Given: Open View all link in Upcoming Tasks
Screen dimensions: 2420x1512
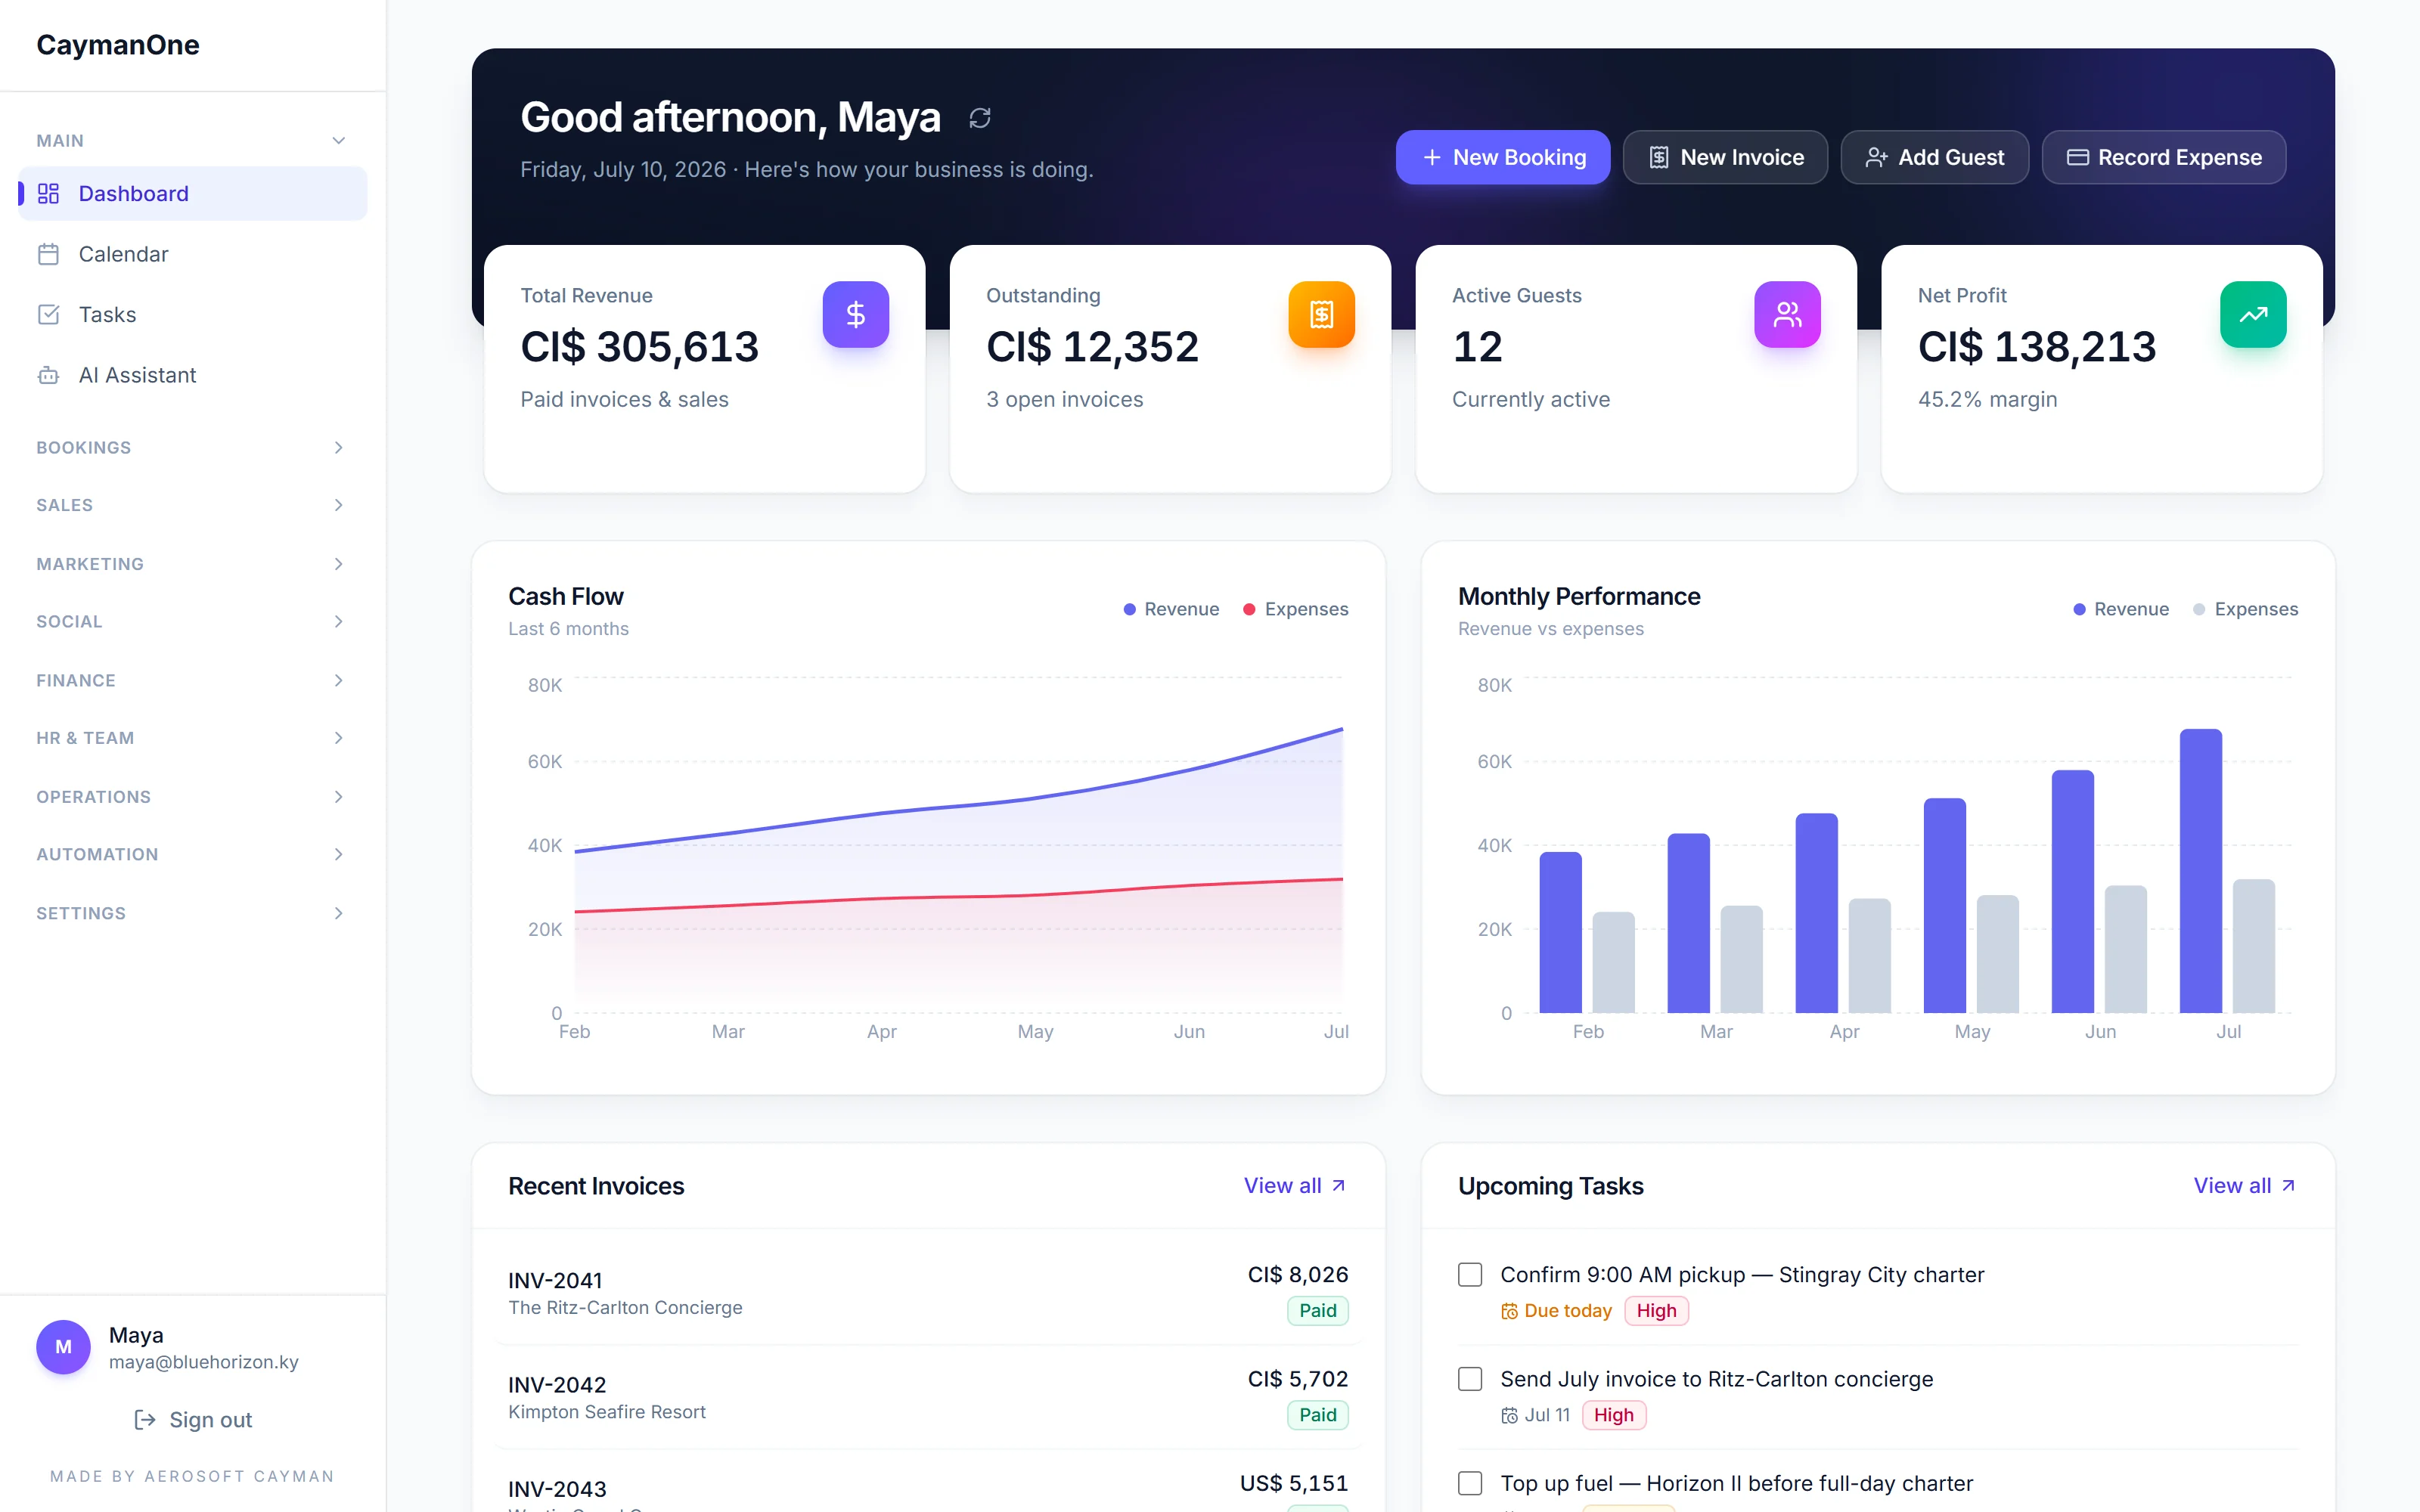Looking at the screenshot, I should tap(2245, 1185).
